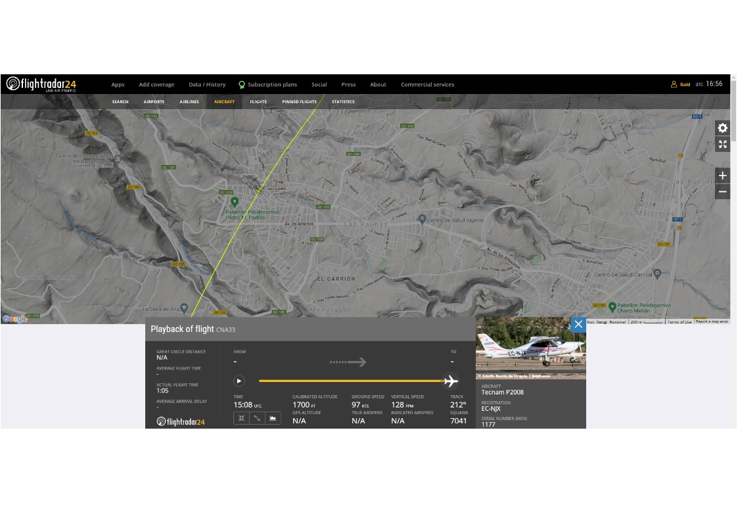Switch to the SEARCH tab
The height and width of the screenshot is (522, 738).
coord(120,102)
